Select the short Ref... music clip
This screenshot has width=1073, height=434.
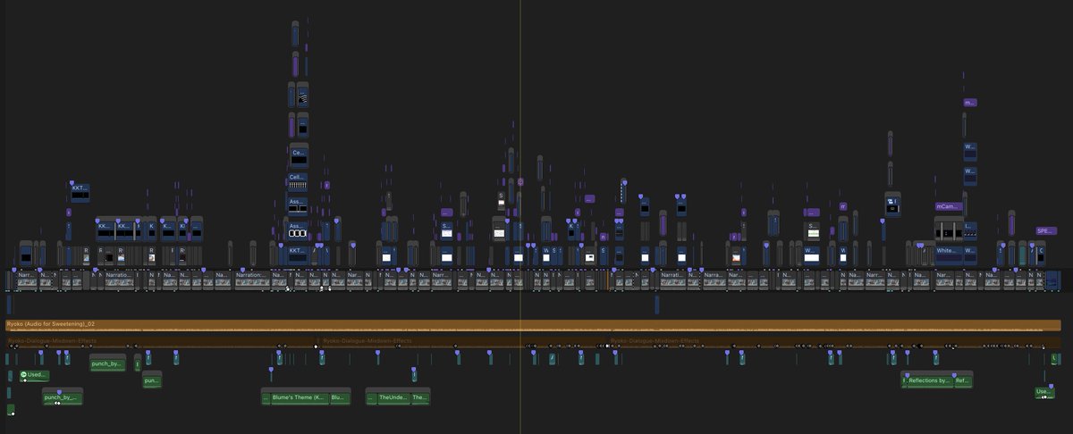(x=963, y=380)
